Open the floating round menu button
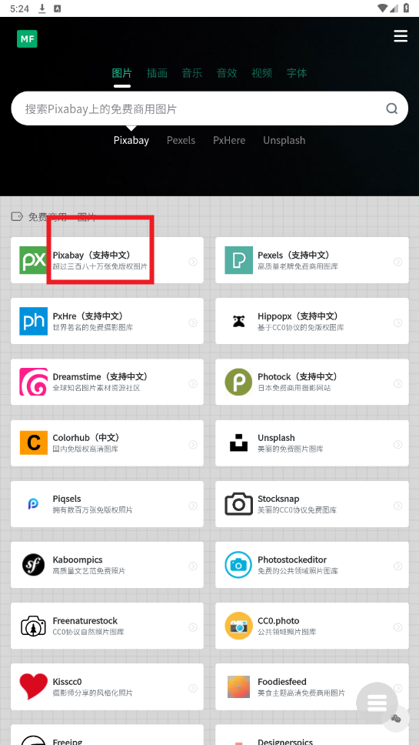The height and width of the screenshot is (745, 419). click(x=377, y=703)
